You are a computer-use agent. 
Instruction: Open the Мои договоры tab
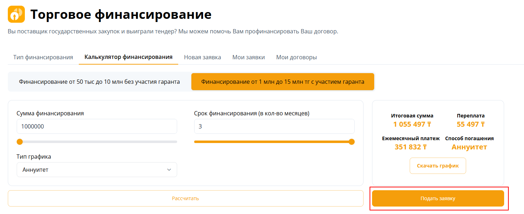pos(296,57)
